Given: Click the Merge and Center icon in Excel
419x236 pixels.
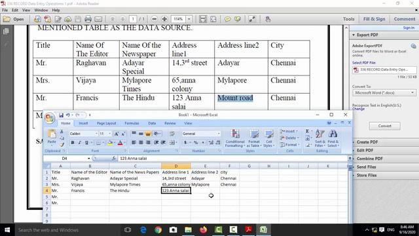Looking at the screenshot, I should (x=172, y=143).
